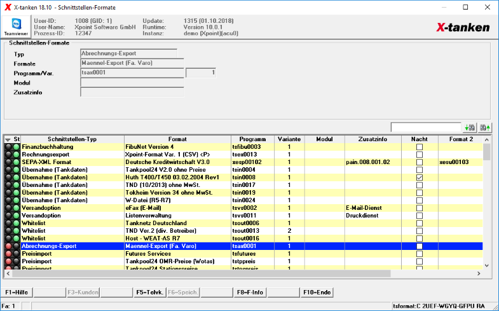Toggle Nacht checkbox for FibuNet Version 4
The image size is (499, 311).
coord(420,147)
